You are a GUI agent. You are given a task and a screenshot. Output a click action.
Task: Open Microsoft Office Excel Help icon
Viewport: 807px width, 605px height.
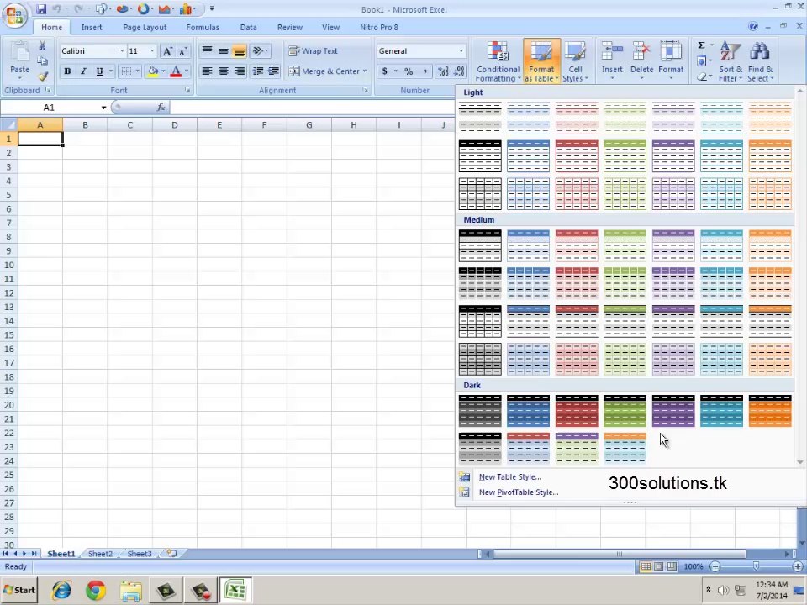(x=753, y=26)
